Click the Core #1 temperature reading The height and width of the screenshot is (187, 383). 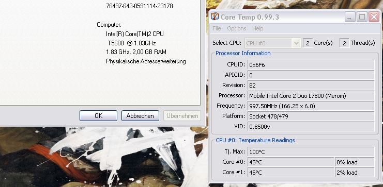290,173
